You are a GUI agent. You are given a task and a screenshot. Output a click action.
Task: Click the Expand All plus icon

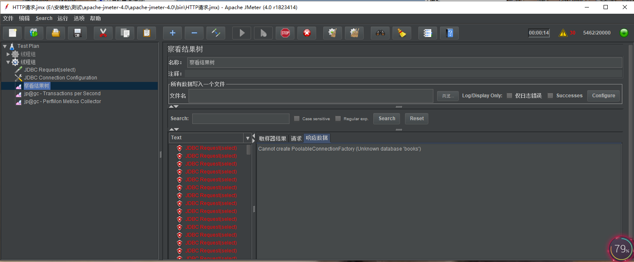pyautogui.click(x=172, y=33)
